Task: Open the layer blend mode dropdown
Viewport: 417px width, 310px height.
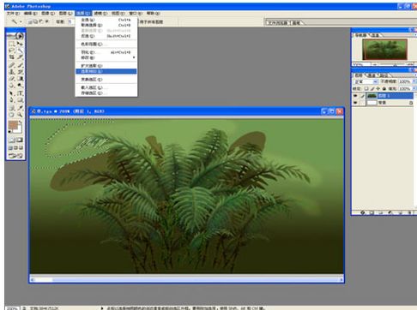Action: click(x=366, y=81)
